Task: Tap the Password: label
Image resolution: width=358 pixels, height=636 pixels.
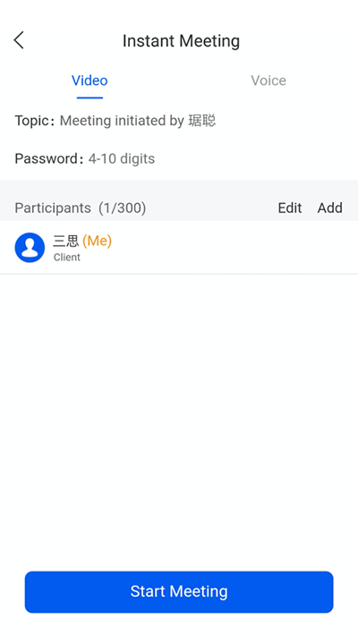Action: click(x=49, y=158)
